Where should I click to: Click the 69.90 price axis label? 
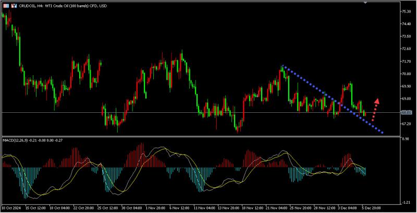[x=406, y=86]
